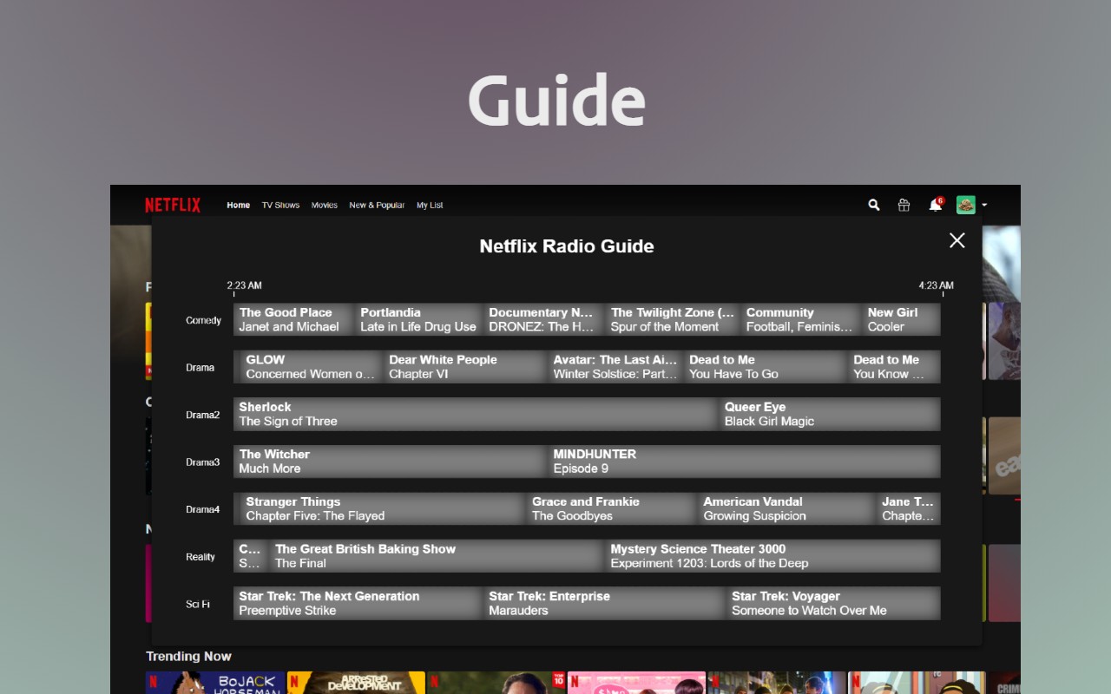Pick MINDHUNTER Episode 9

(x=745, y=462)
